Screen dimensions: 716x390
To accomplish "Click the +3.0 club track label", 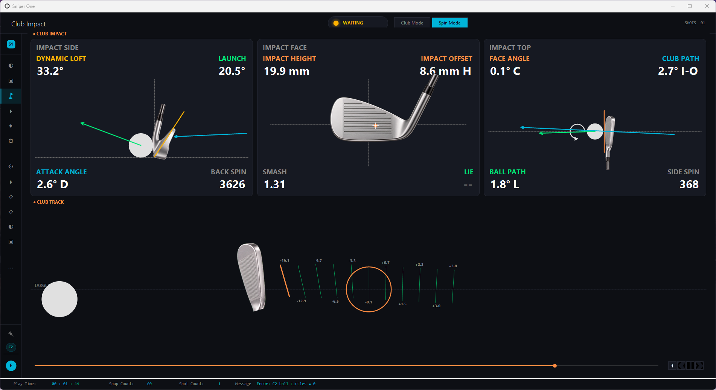I will [436, 306].
